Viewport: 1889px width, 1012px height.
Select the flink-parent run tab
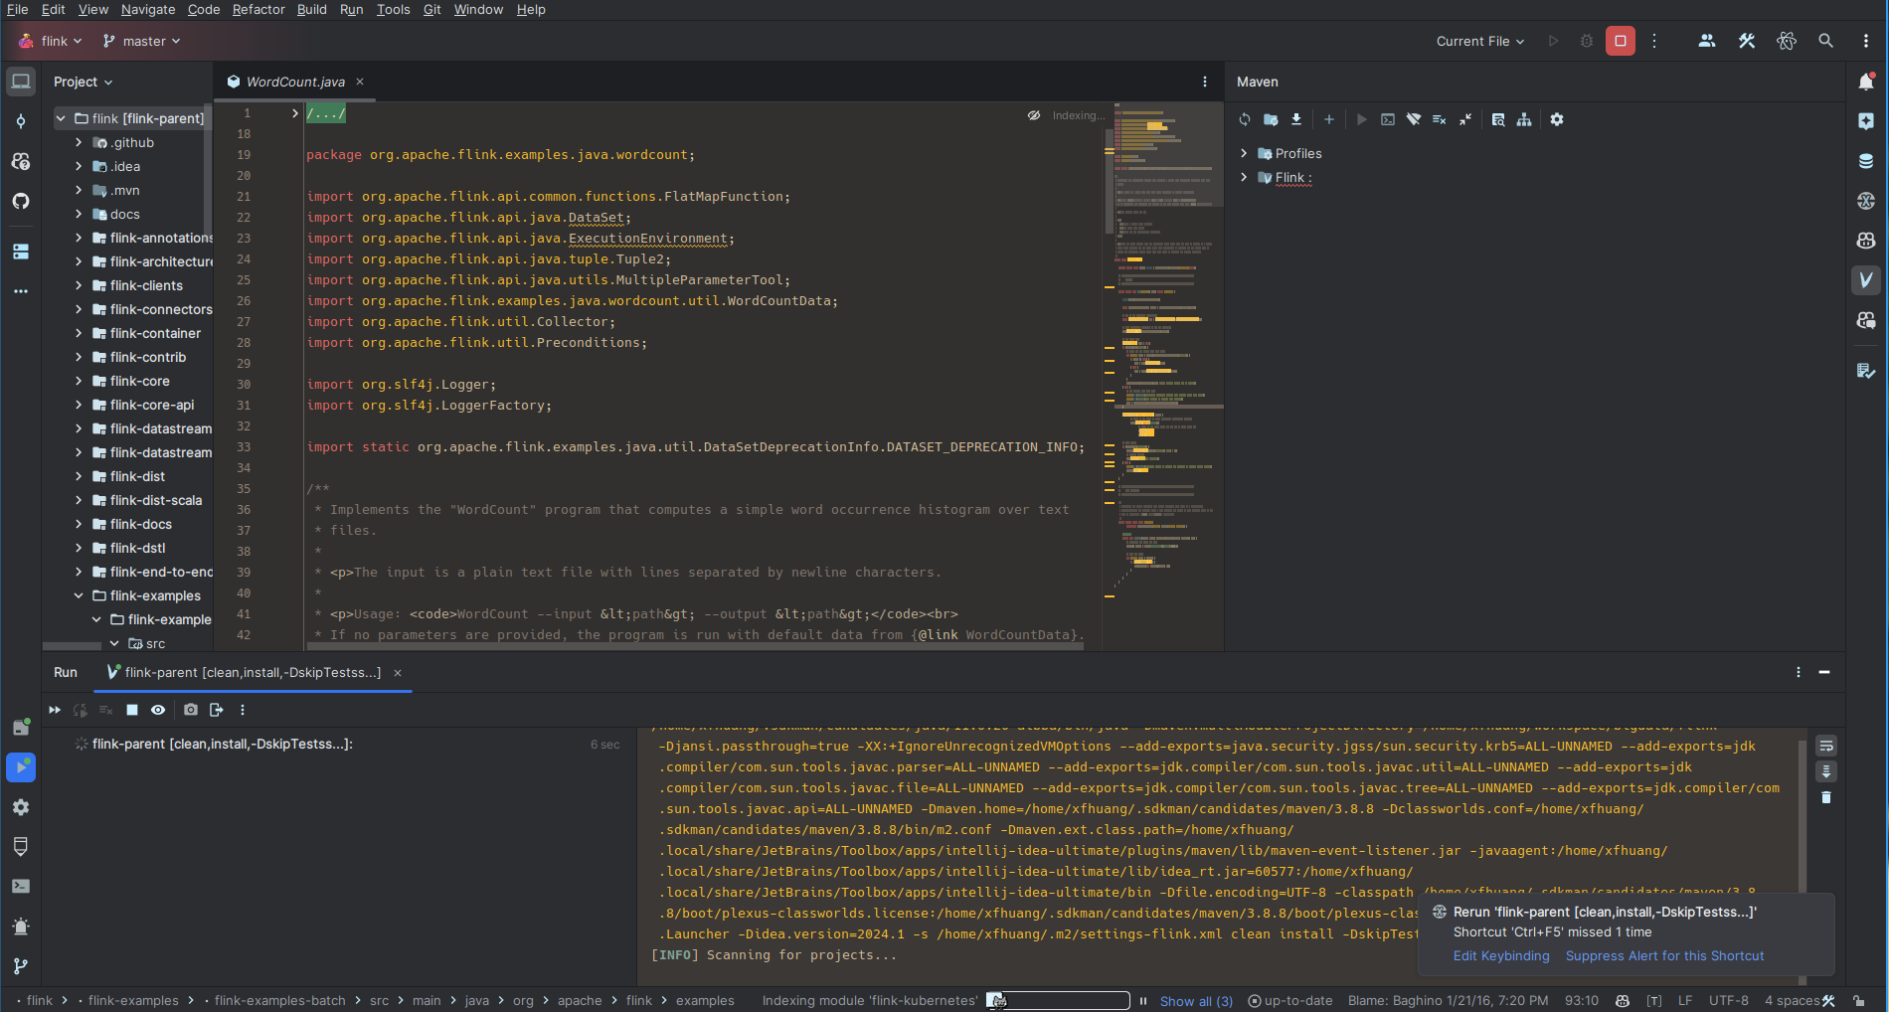click(253, 673)
